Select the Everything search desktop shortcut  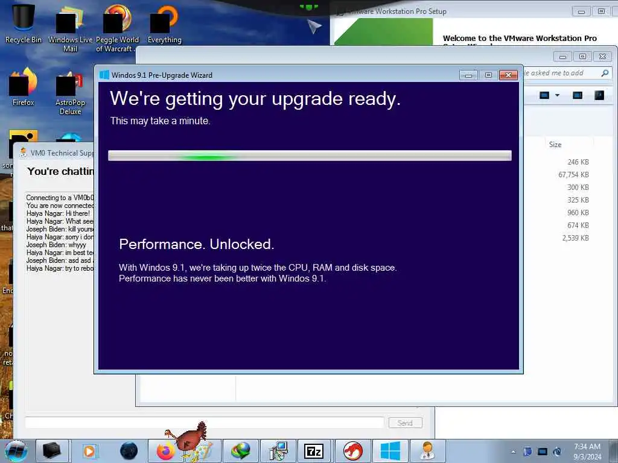(164, 24)
